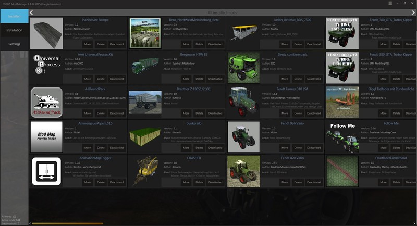Screen dimensions: 417x226
Task: Click the Deutz combine pack image
Action: click(x=243, y=68)
